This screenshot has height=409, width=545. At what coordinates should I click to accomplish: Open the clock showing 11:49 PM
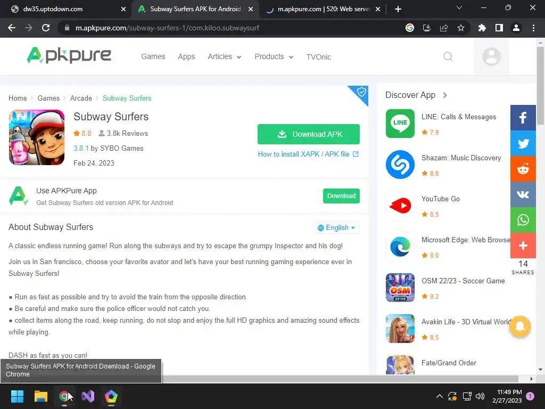[507, 396]
